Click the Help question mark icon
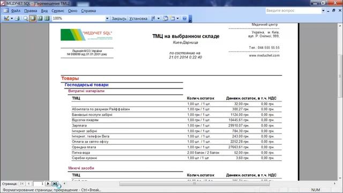This screenshot has width=343, height=193. (x=184, y=18)
